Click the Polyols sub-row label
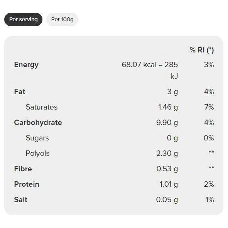 (x=38, y=154)
